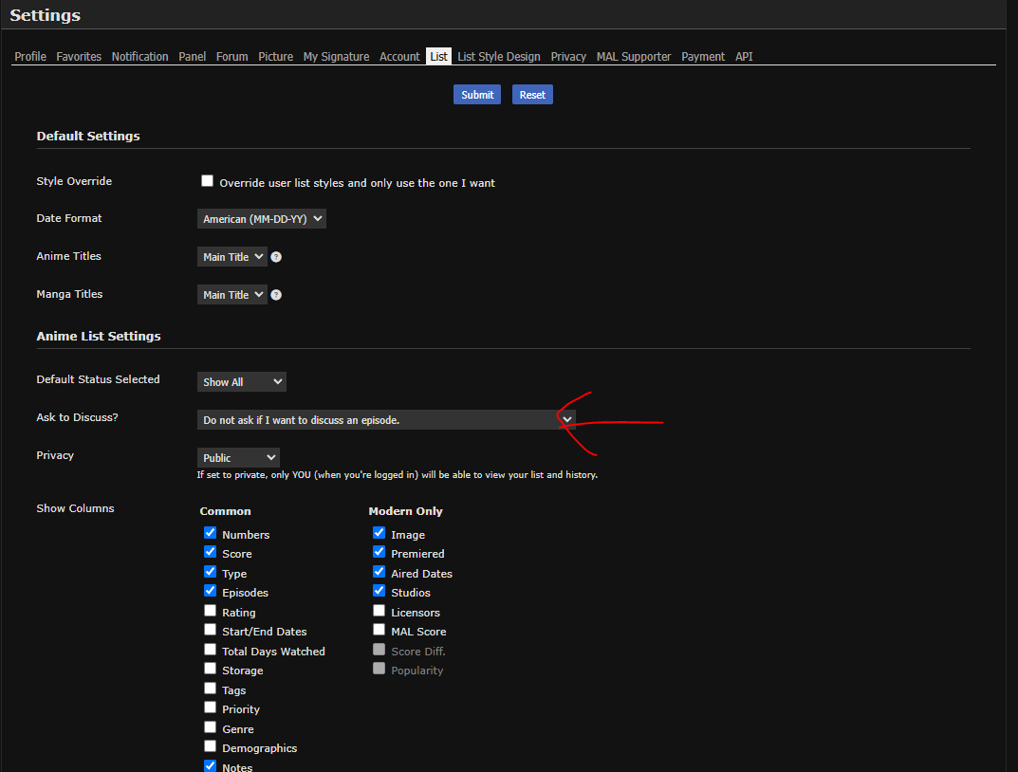
Task: Click help icon beside Manga Titles
Action: [276, 295]
